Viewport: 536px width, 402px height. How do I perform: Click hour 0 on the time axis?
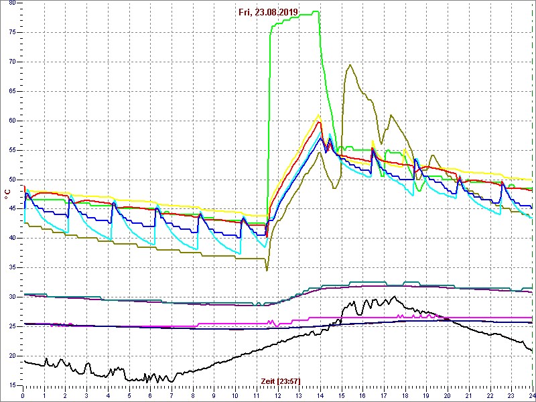click(x=23, y=395)
